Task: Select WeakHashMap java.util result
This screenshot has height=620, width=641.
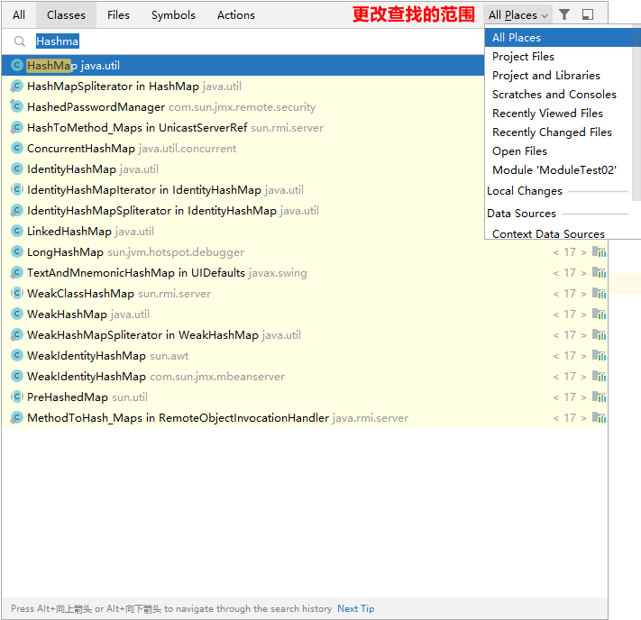Action: [x=305, y=315]
